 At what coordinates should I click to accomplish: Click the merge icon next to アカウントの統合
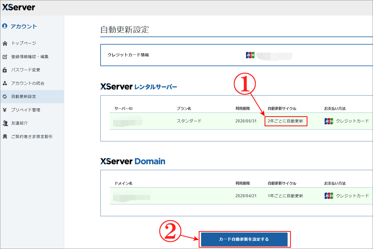pyautogui.click(x=5, y=83)
